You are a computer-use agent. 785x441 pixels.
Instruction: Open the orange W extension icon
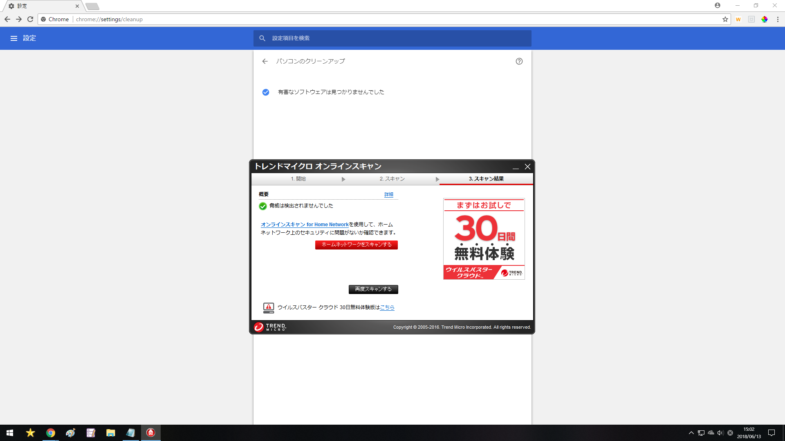738,19
